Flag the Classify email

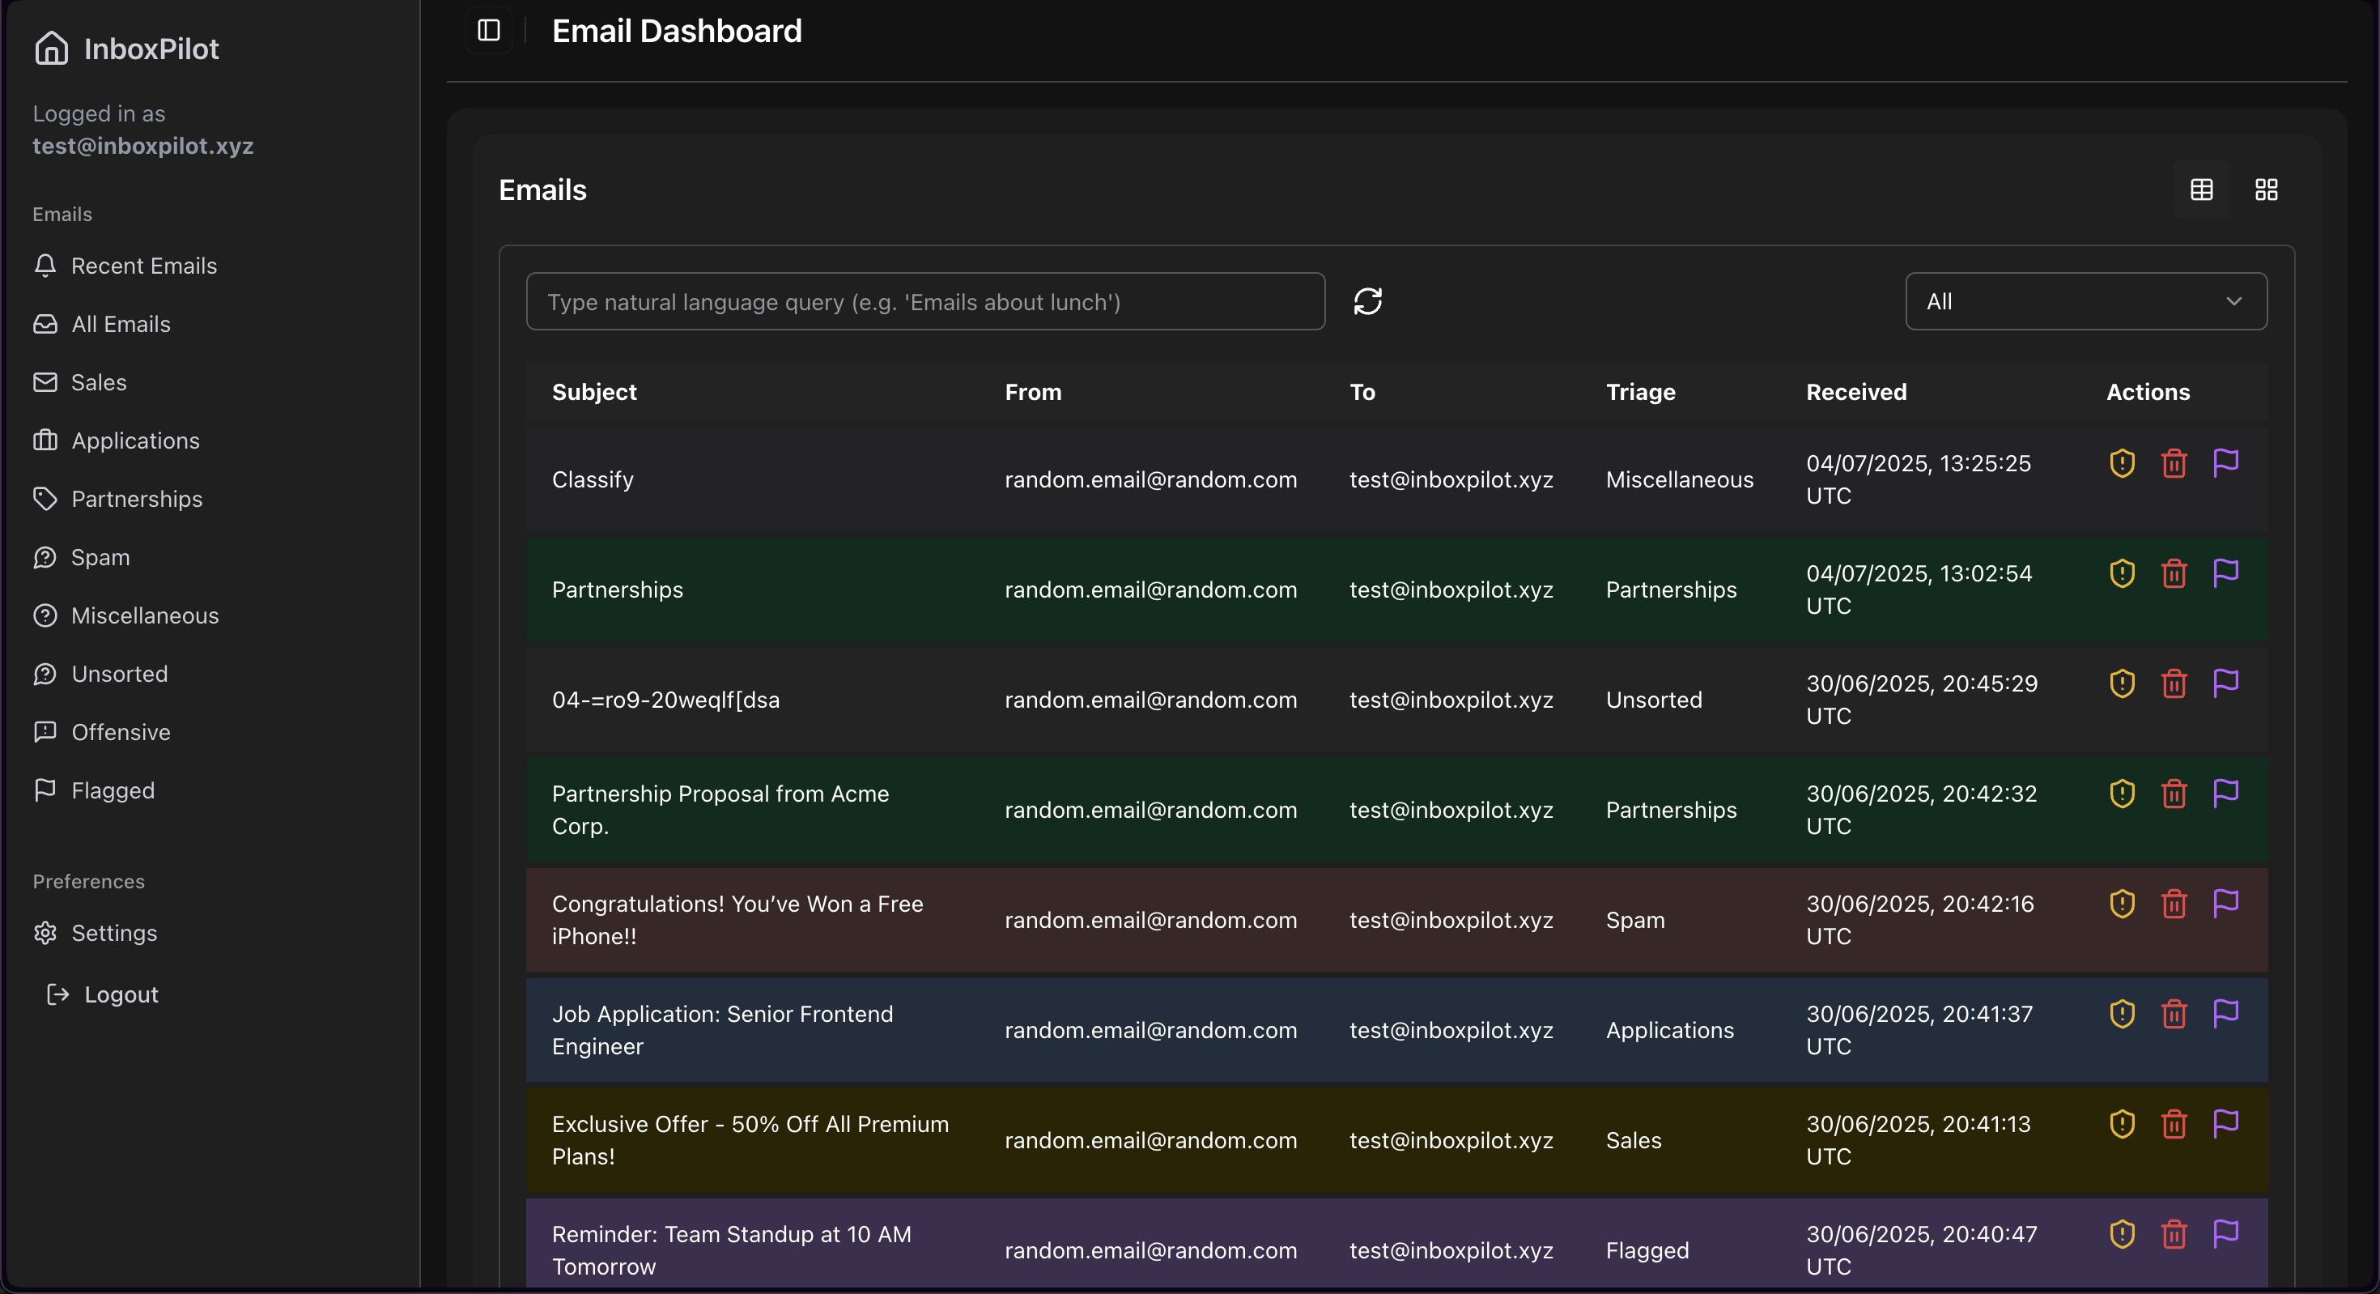pyautogui.click(x=2225, y=462)
